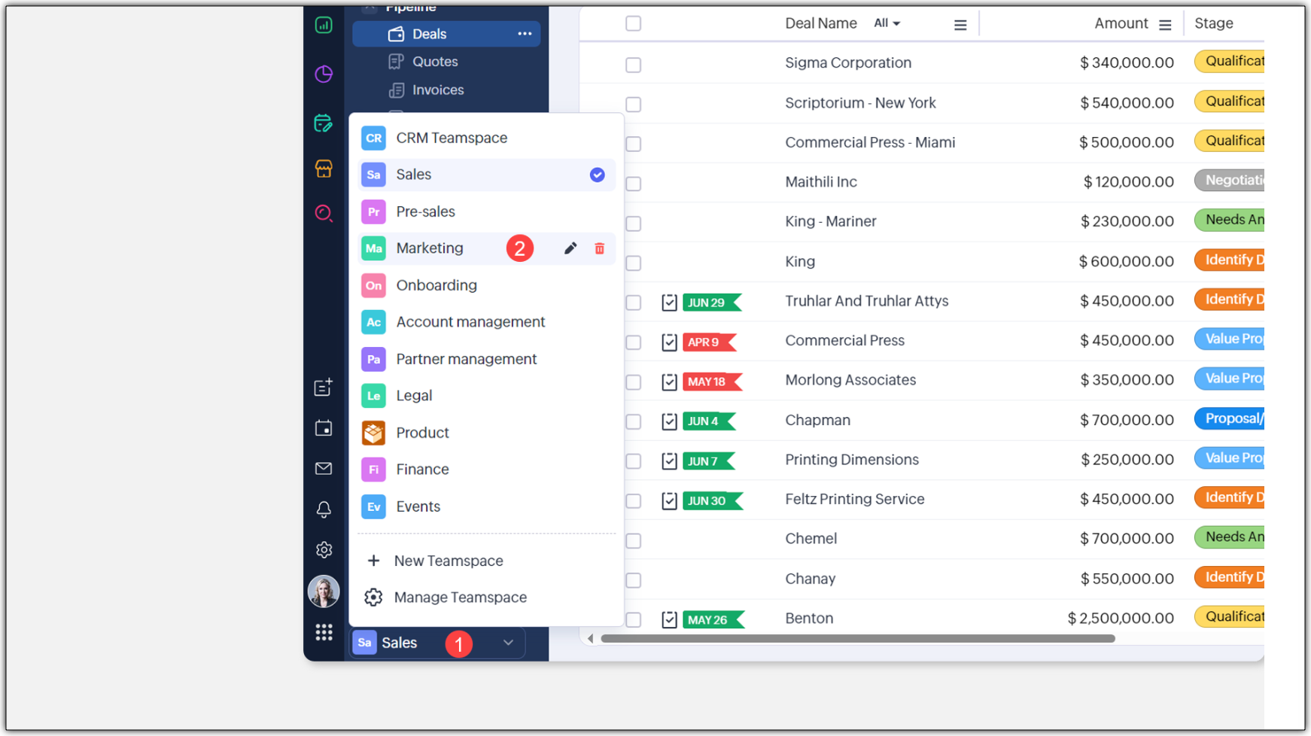Open the All filter dropdown beside Deal Name
The height and width of the screenshot is (736, 1311).
coord(887,23)
